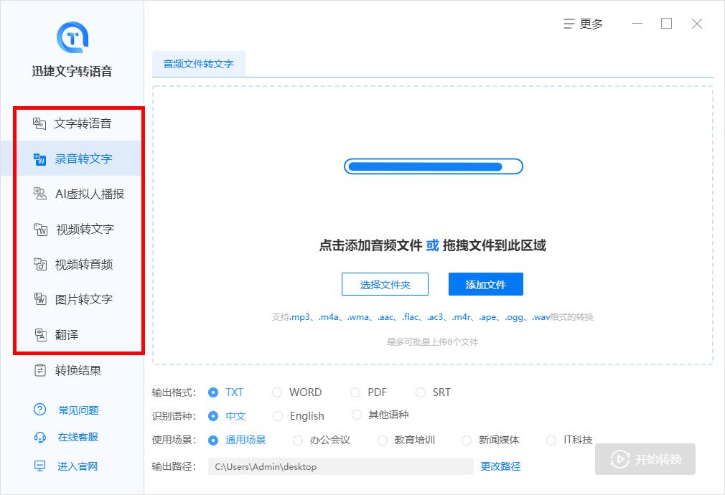This screenshot has width=725, height=495.
Task: Switch to the 音频文件转文字 tab
Action: pyautogui.click(x=199, y=64)
